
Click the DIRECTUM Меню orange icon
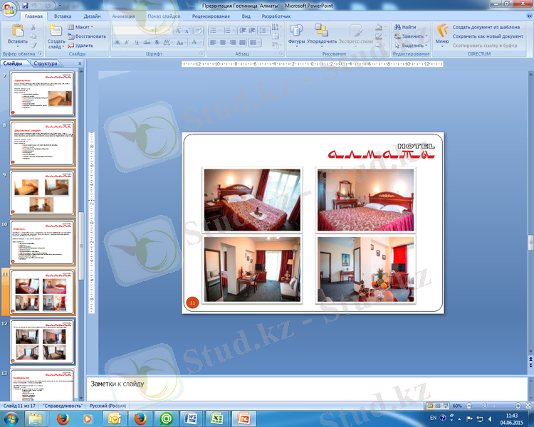pos(442,31)
